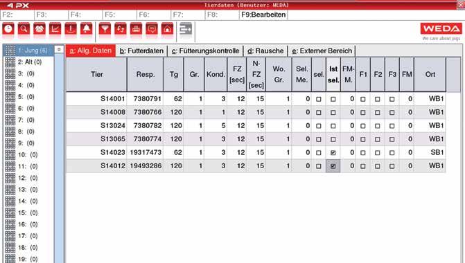Open the speech bubble comment icon
Viewport: 465px width, 263px height.
[152, 29]
